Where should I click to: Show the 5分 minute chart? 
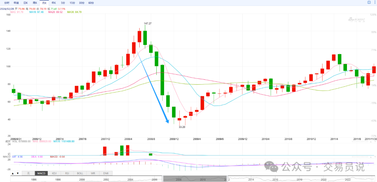63,3
